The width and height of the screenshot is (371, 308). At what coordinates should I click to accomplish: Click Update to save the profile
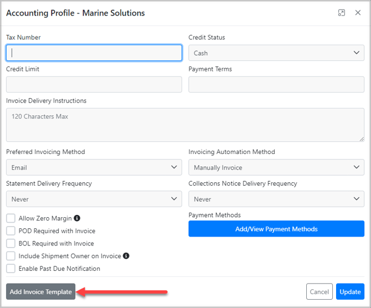(x=350, y=292)
